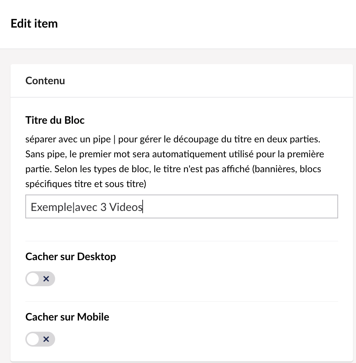Click the empty right part of title input
Viewport: 356px width, 363px height.
point(241,206)
